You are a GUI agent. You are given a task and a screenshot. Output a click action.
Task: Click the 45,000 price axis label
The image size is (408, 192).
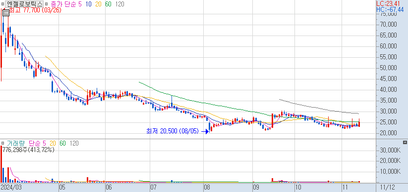(x=389, y=79)
